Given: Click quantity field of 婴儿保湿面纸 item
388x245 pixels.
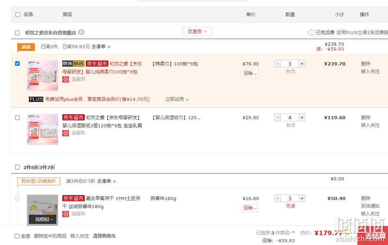Looking at the screenshot, I should click(290, 117).
